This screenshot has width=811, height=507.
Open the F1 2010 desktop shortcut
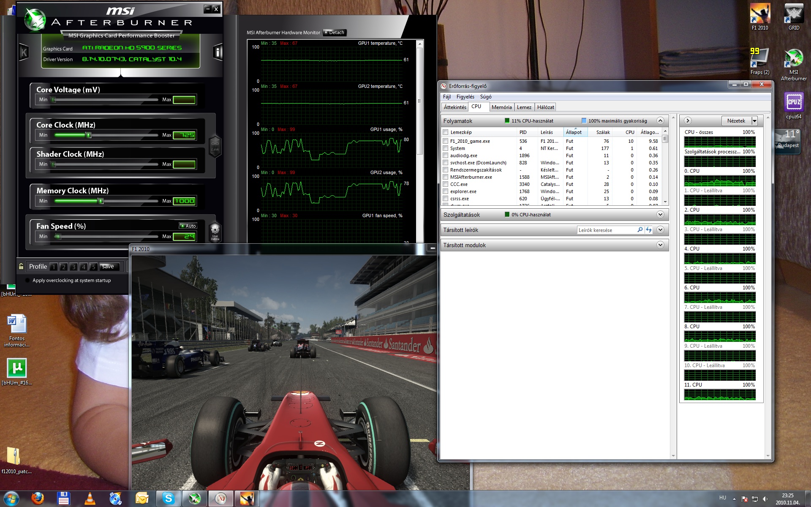pos(760,17)
